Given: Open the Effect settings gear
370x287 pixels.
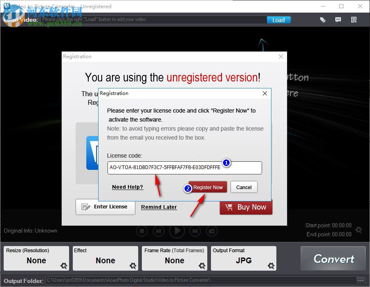Looking at the screenshot, I should [132, 266].
